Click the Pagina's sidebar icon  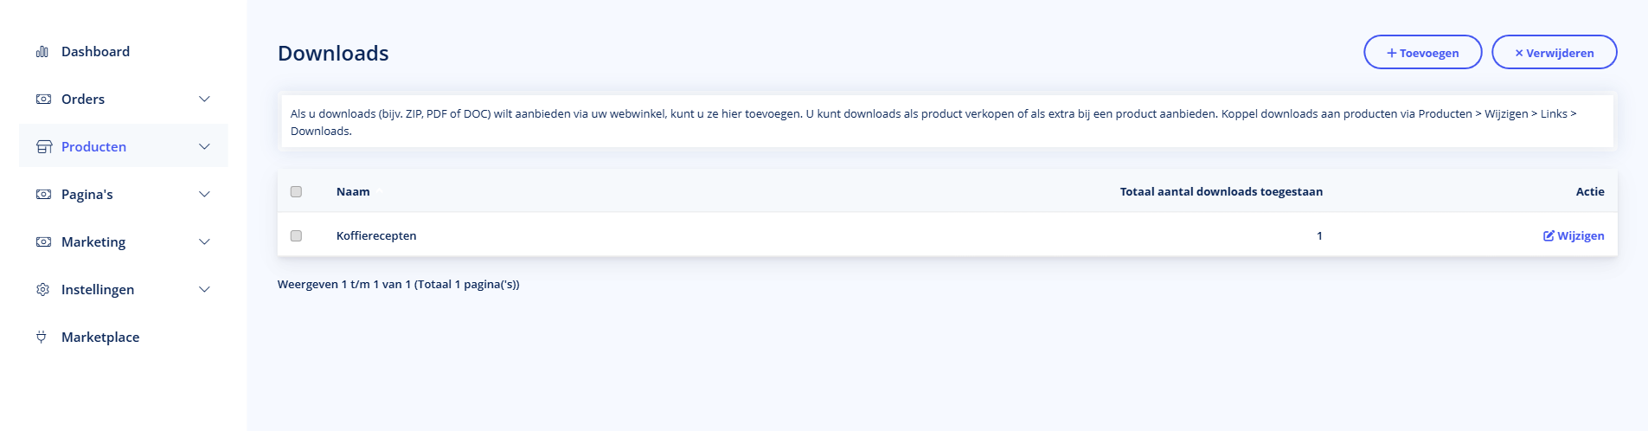pos(42,195)
